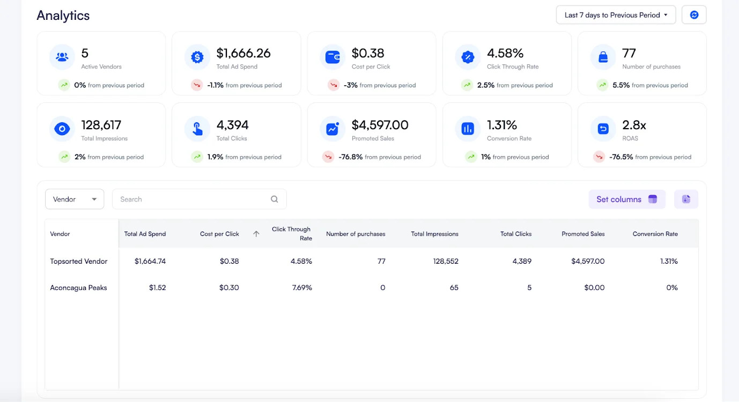739x402 pixels.
Task: Click the Cost per Click card icon
Action: [x=331, y=56]
